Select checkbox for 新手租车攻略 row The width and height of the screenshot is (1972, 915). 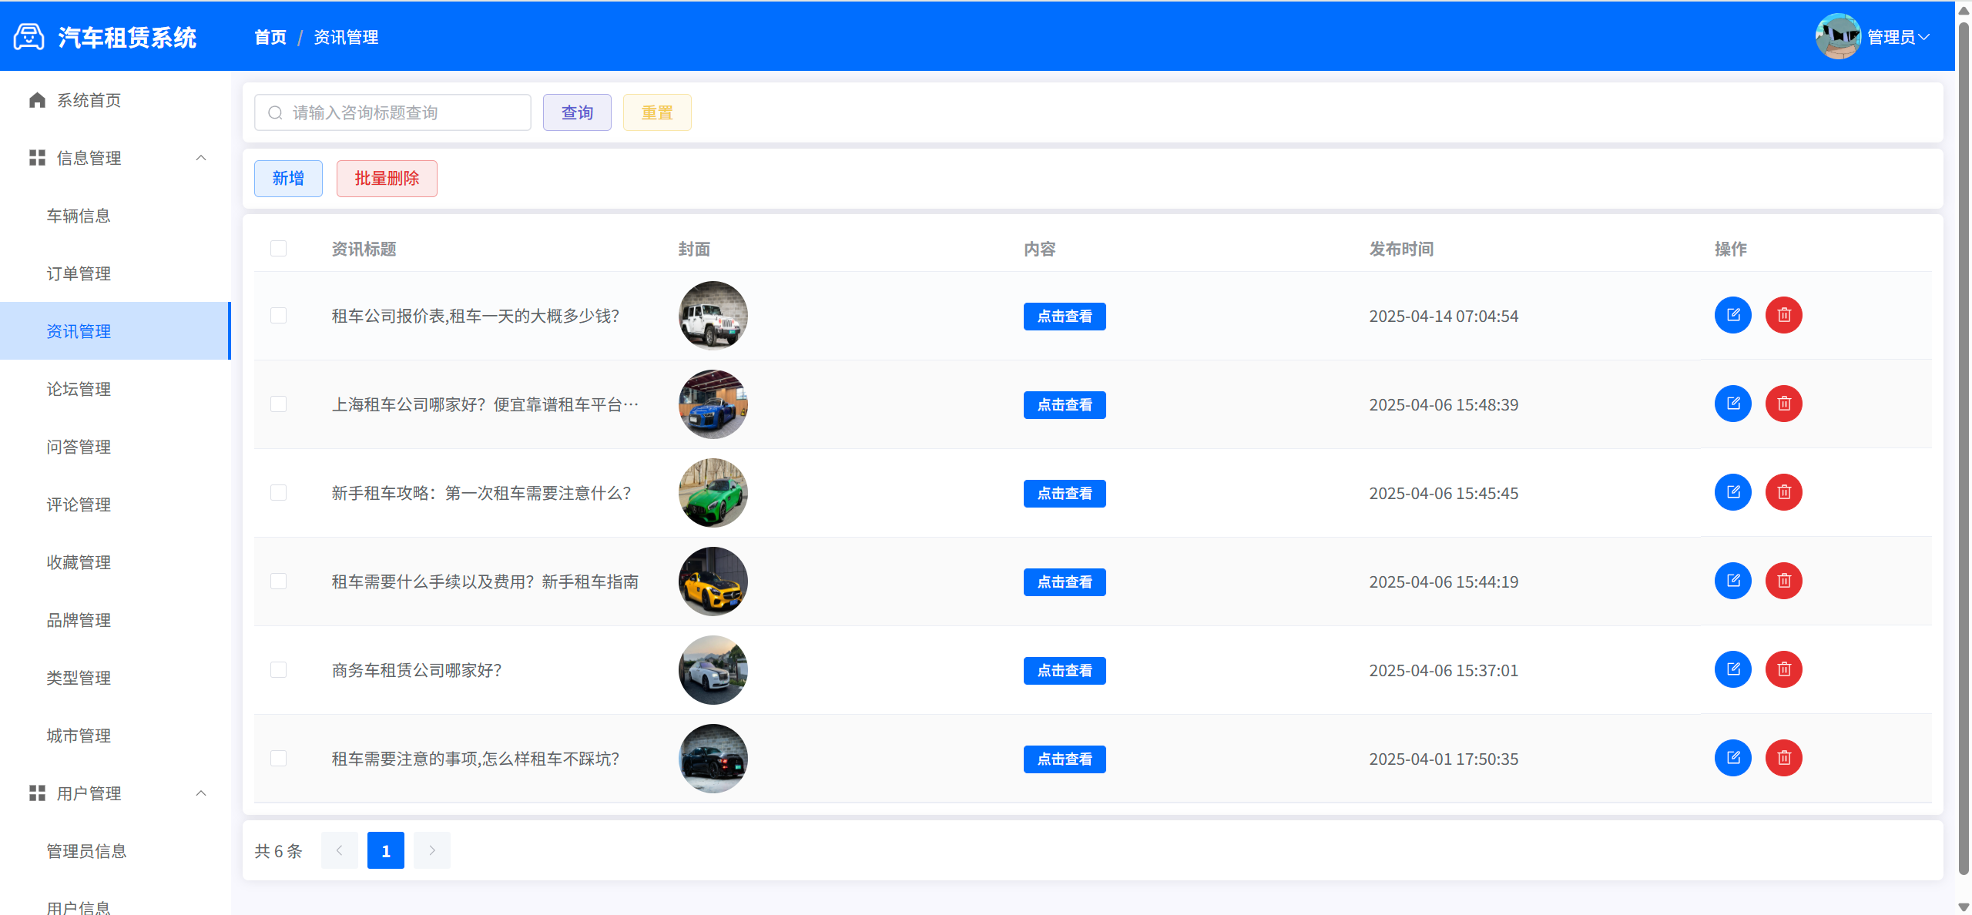point(278,493)
